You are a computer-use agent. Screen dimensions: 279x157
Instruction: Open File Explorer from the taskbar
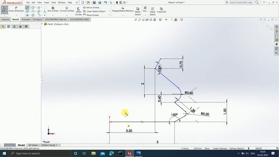pos(94,153)
